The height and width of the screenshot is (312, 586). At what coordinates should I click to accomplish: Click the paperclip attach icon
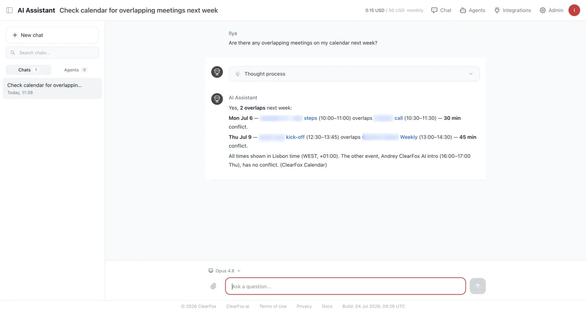point(214,286)
